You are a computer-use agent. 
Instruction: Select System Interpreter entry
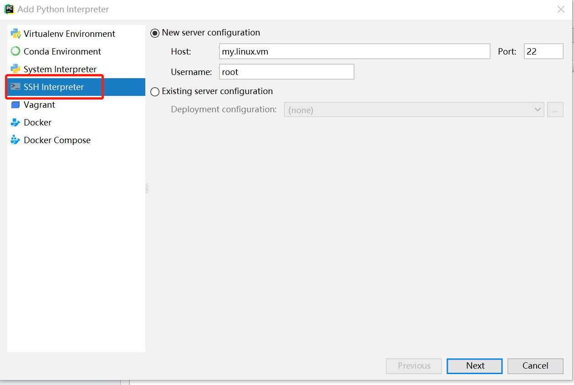point(76,69)
